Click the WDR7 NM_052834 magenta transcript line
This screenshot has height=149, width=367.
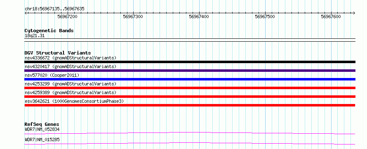click(x=190, y=133)
